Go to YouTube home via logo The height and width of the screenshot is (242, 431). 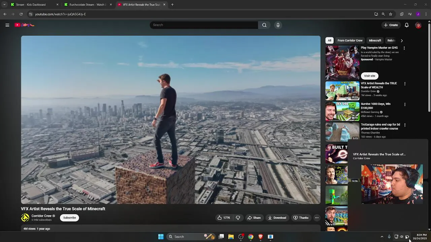pos(25,25)
